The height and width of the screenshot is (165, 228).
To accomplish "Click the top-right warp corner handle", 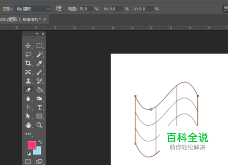I will click(x=198, y=96).
